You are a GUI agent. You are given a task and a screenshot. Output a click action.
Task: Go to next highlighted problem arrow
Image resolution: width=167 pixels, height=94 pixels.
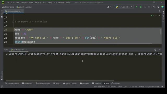pyautogui.click(x=160, y=15)
